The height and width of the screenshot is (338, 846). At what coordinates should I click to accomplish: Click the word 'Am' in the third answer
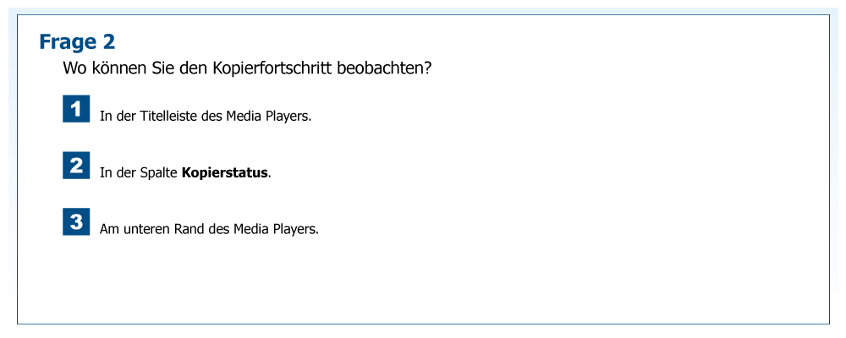coord(109,229)
